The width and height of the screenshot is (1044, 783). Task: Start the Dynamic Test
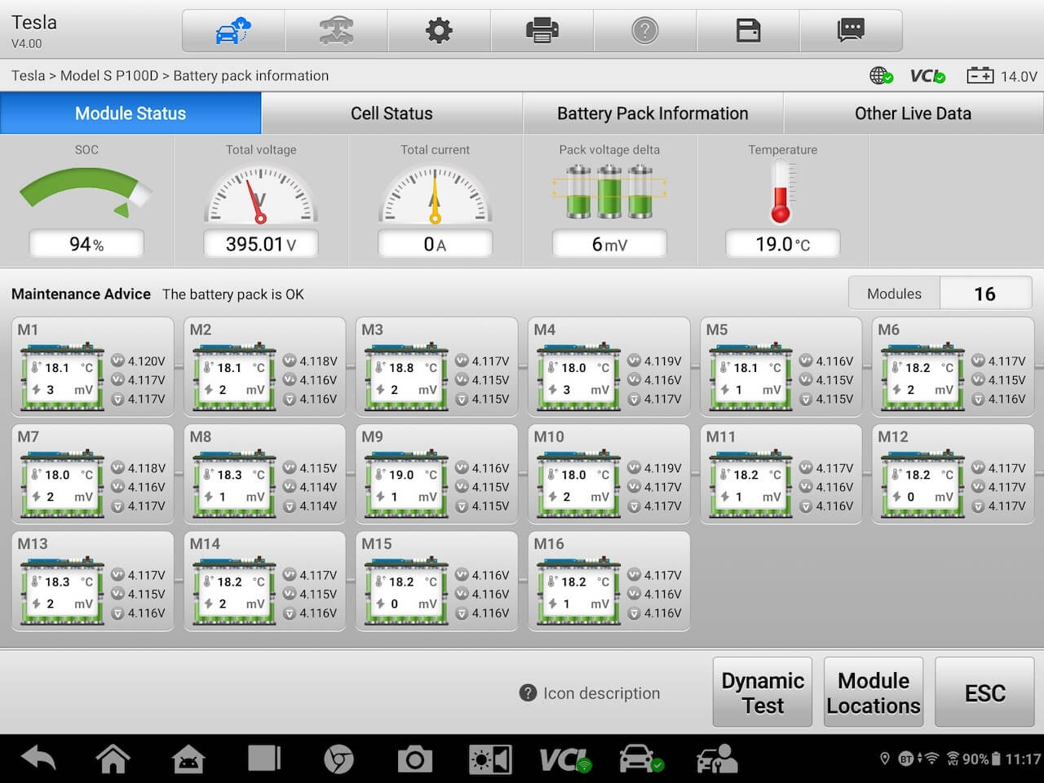[x=763, y=692]
